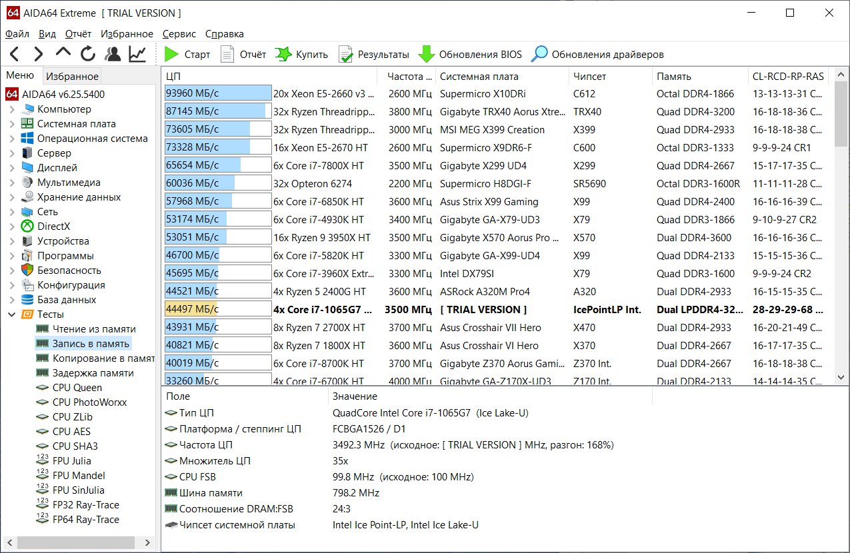The height and width of the screenshot is (553, 850).
Task: Open the Избранное menu in menu bar
Action: [127, 33]
